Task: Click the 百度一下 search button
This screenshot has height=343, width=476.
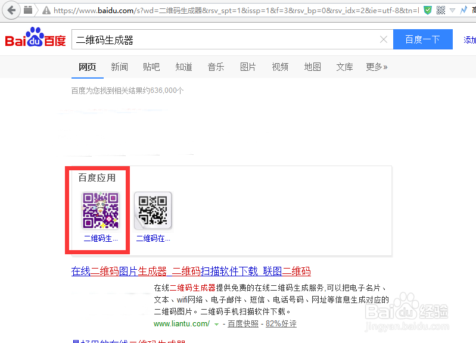Action: (x=422, y=39)
